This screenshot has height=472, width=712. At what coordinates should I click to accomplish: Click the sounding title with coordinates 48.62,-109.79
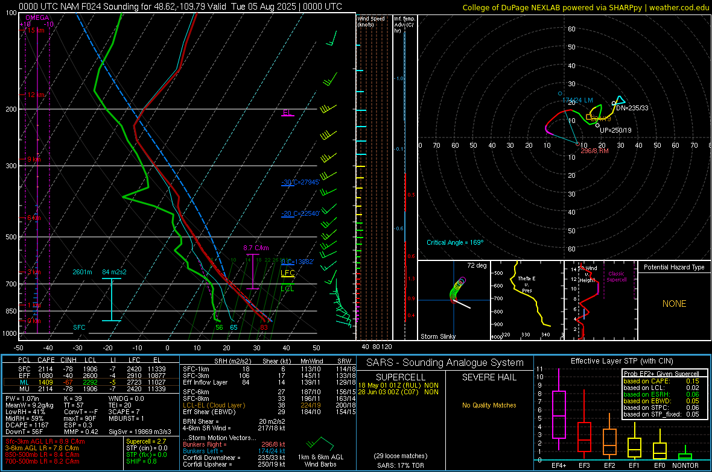[180, 7]
